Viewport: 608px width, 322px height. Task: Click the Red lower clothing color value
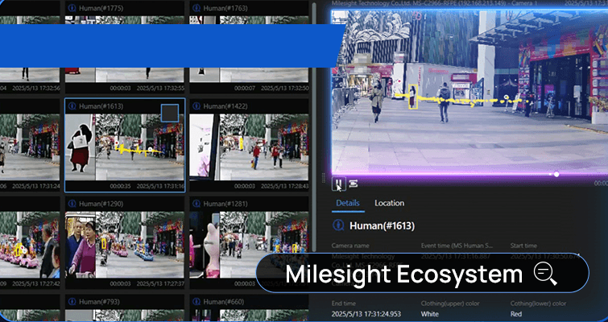point(516,314)
